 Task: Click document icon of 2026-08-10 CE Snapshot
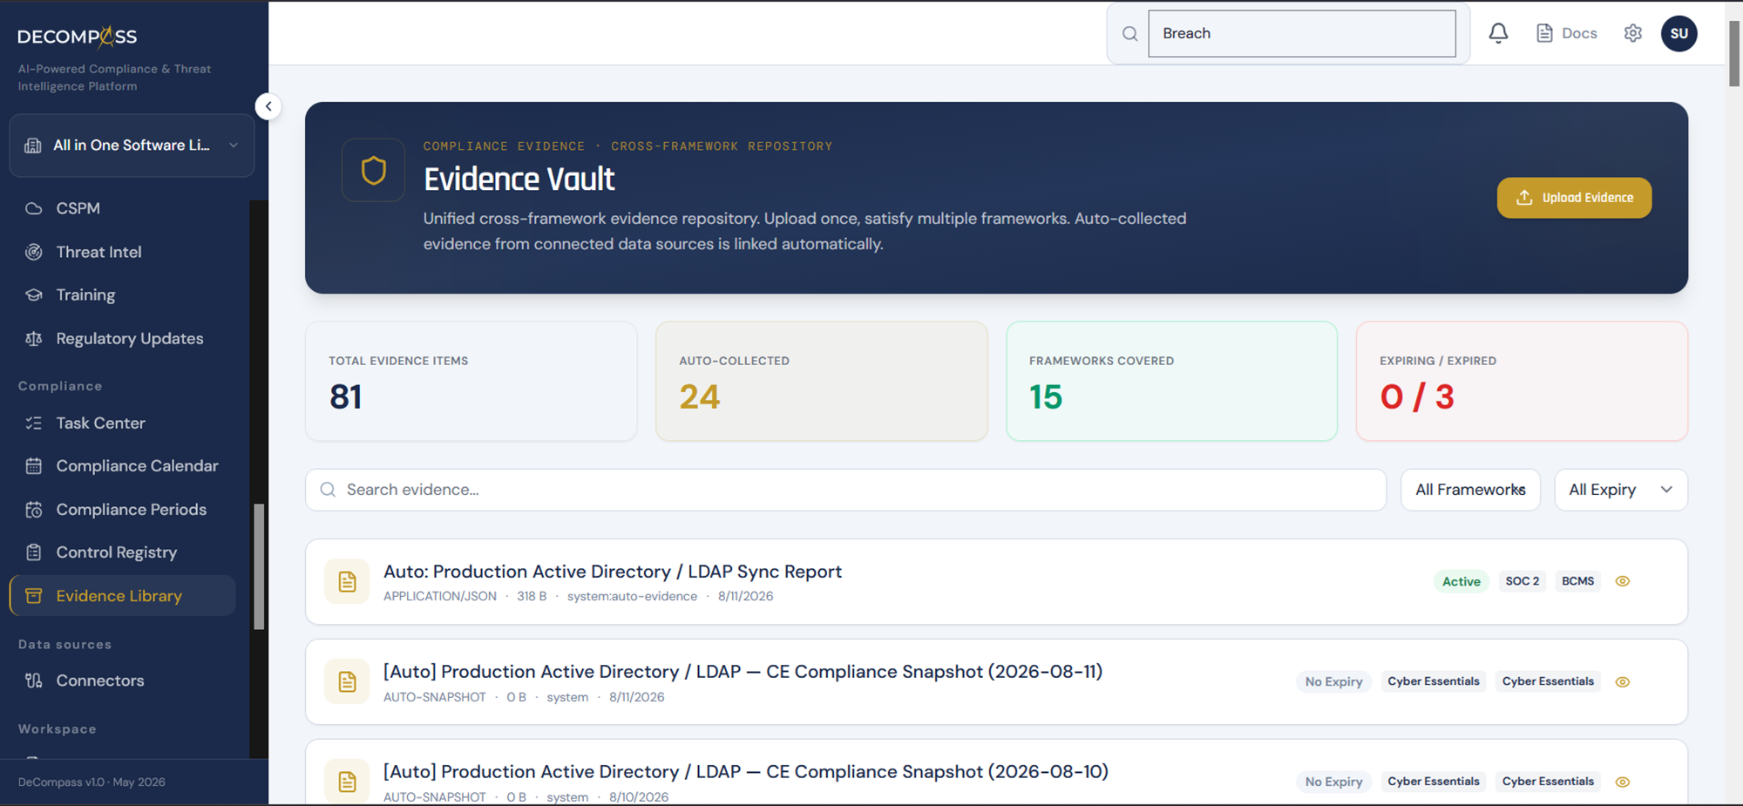point(347,782)
